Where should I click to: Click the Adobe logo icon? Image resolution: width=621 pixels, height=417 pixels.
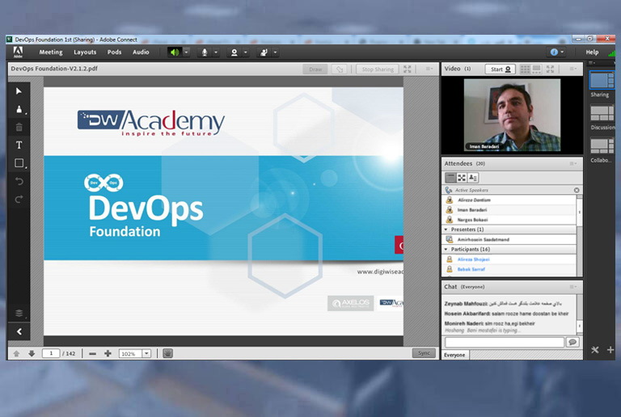[18, 53]
